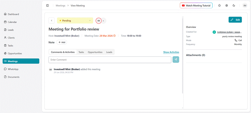
Task: Click Watch Meeting Tutorial button
Action: [196, 6]
